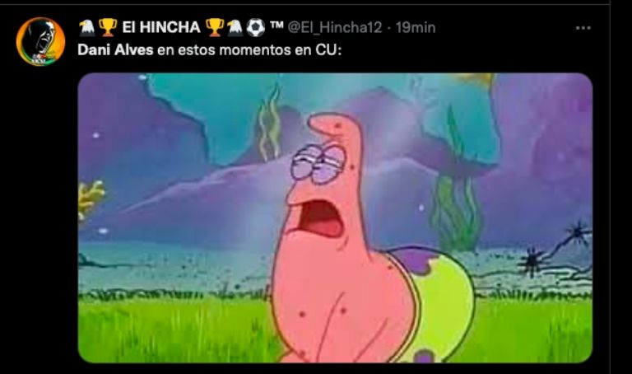Click the soccer ball emoji in the name
The image size is (632, 374).
click(x=256, y=27)
